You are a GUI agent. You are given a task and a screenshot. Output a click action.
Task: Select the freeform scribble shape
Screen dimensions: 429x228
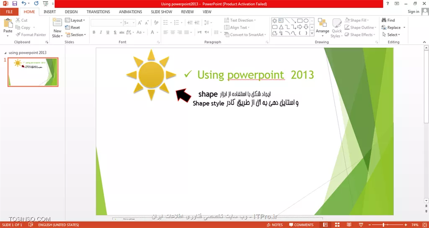pos(281,33)
